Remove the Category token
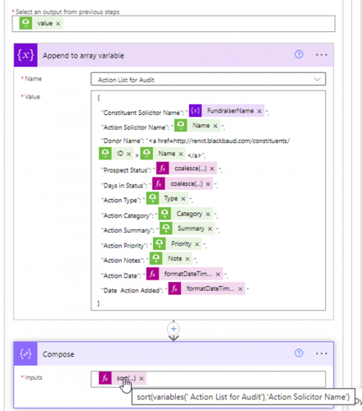The width and height of the screenshot is (362, 411). 208,214
